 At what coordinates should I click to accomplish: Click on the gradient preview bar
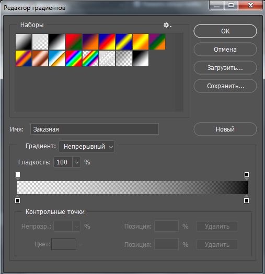point(133,187)
